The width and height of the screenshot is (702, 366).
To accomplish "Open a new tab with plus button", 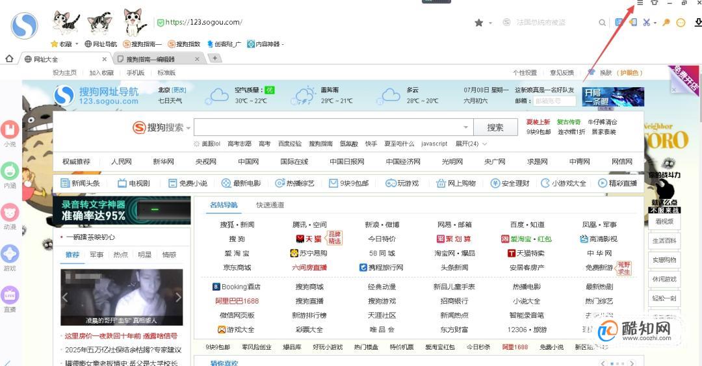I will coord(215,59).
